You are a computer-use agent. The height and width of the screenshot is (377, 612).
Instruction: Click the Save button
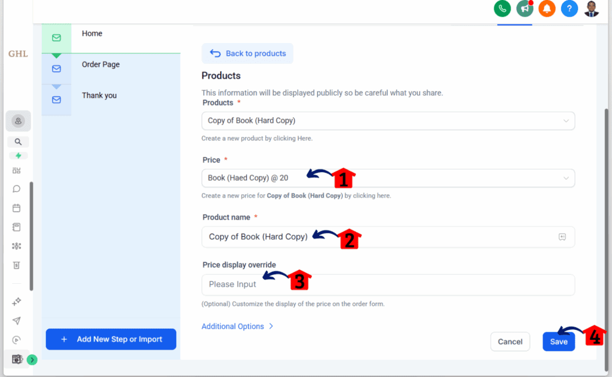[x=558, y=342]
